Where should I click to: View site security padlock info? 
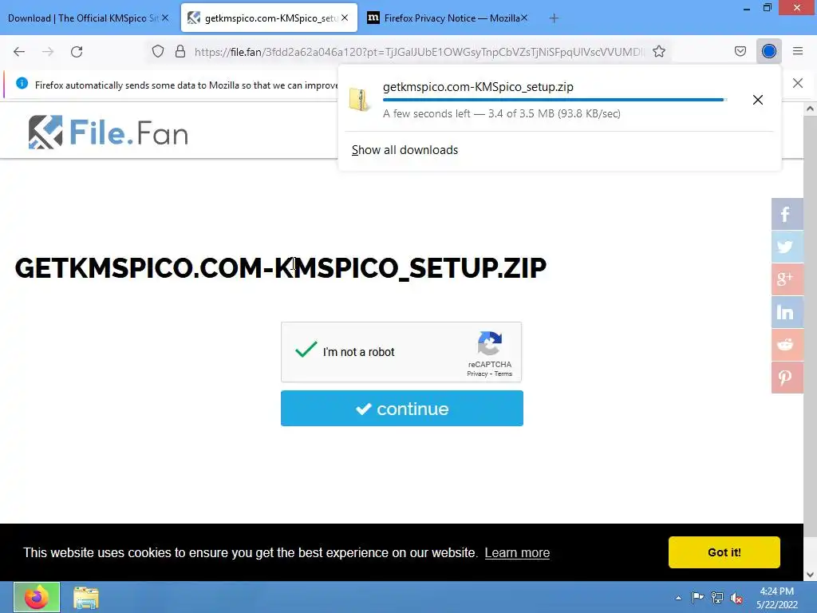(180, 52)
